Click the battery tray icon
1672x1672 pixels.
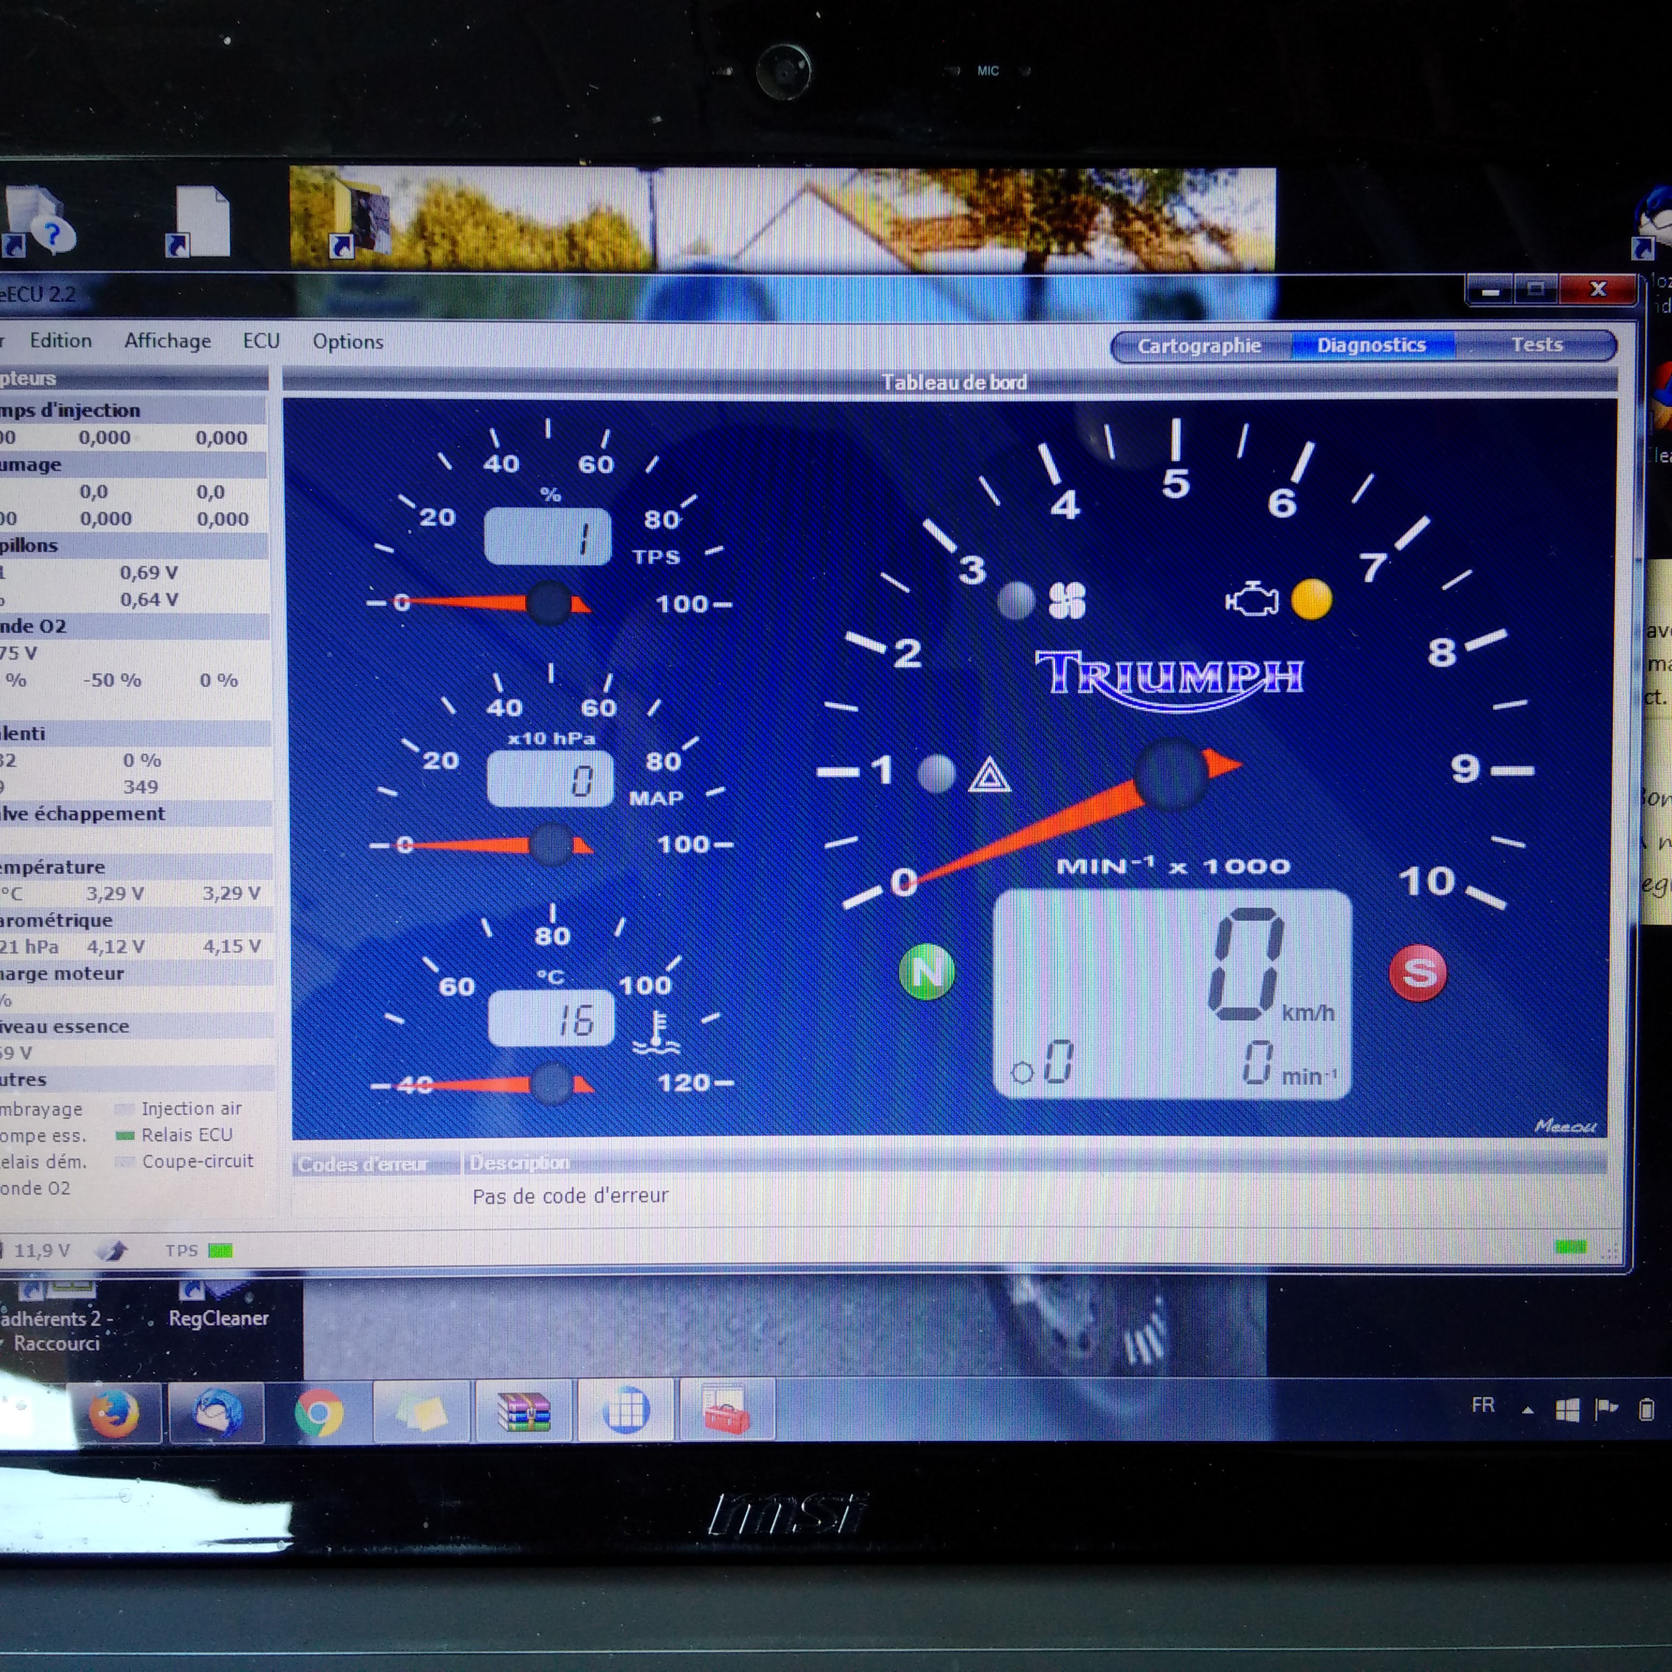click(1646, 1410)
